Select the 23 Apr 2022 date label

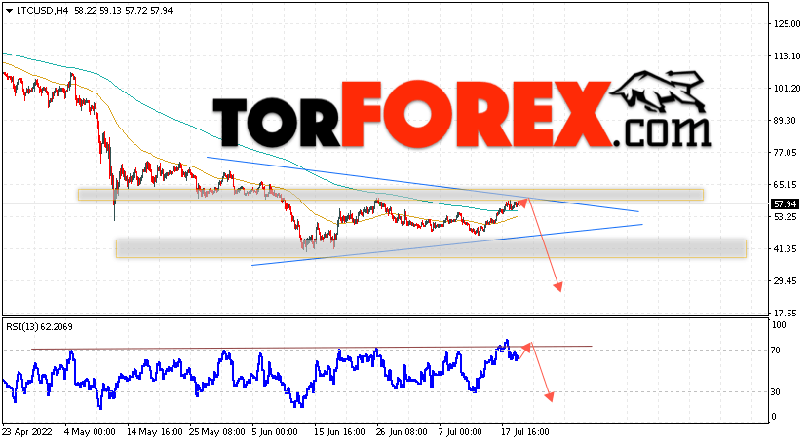pyautogui.click(x=27, y=432)
